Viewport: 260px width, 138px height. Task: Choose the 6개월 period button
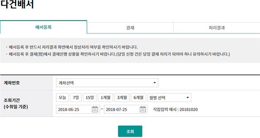(x=138, y=98)
